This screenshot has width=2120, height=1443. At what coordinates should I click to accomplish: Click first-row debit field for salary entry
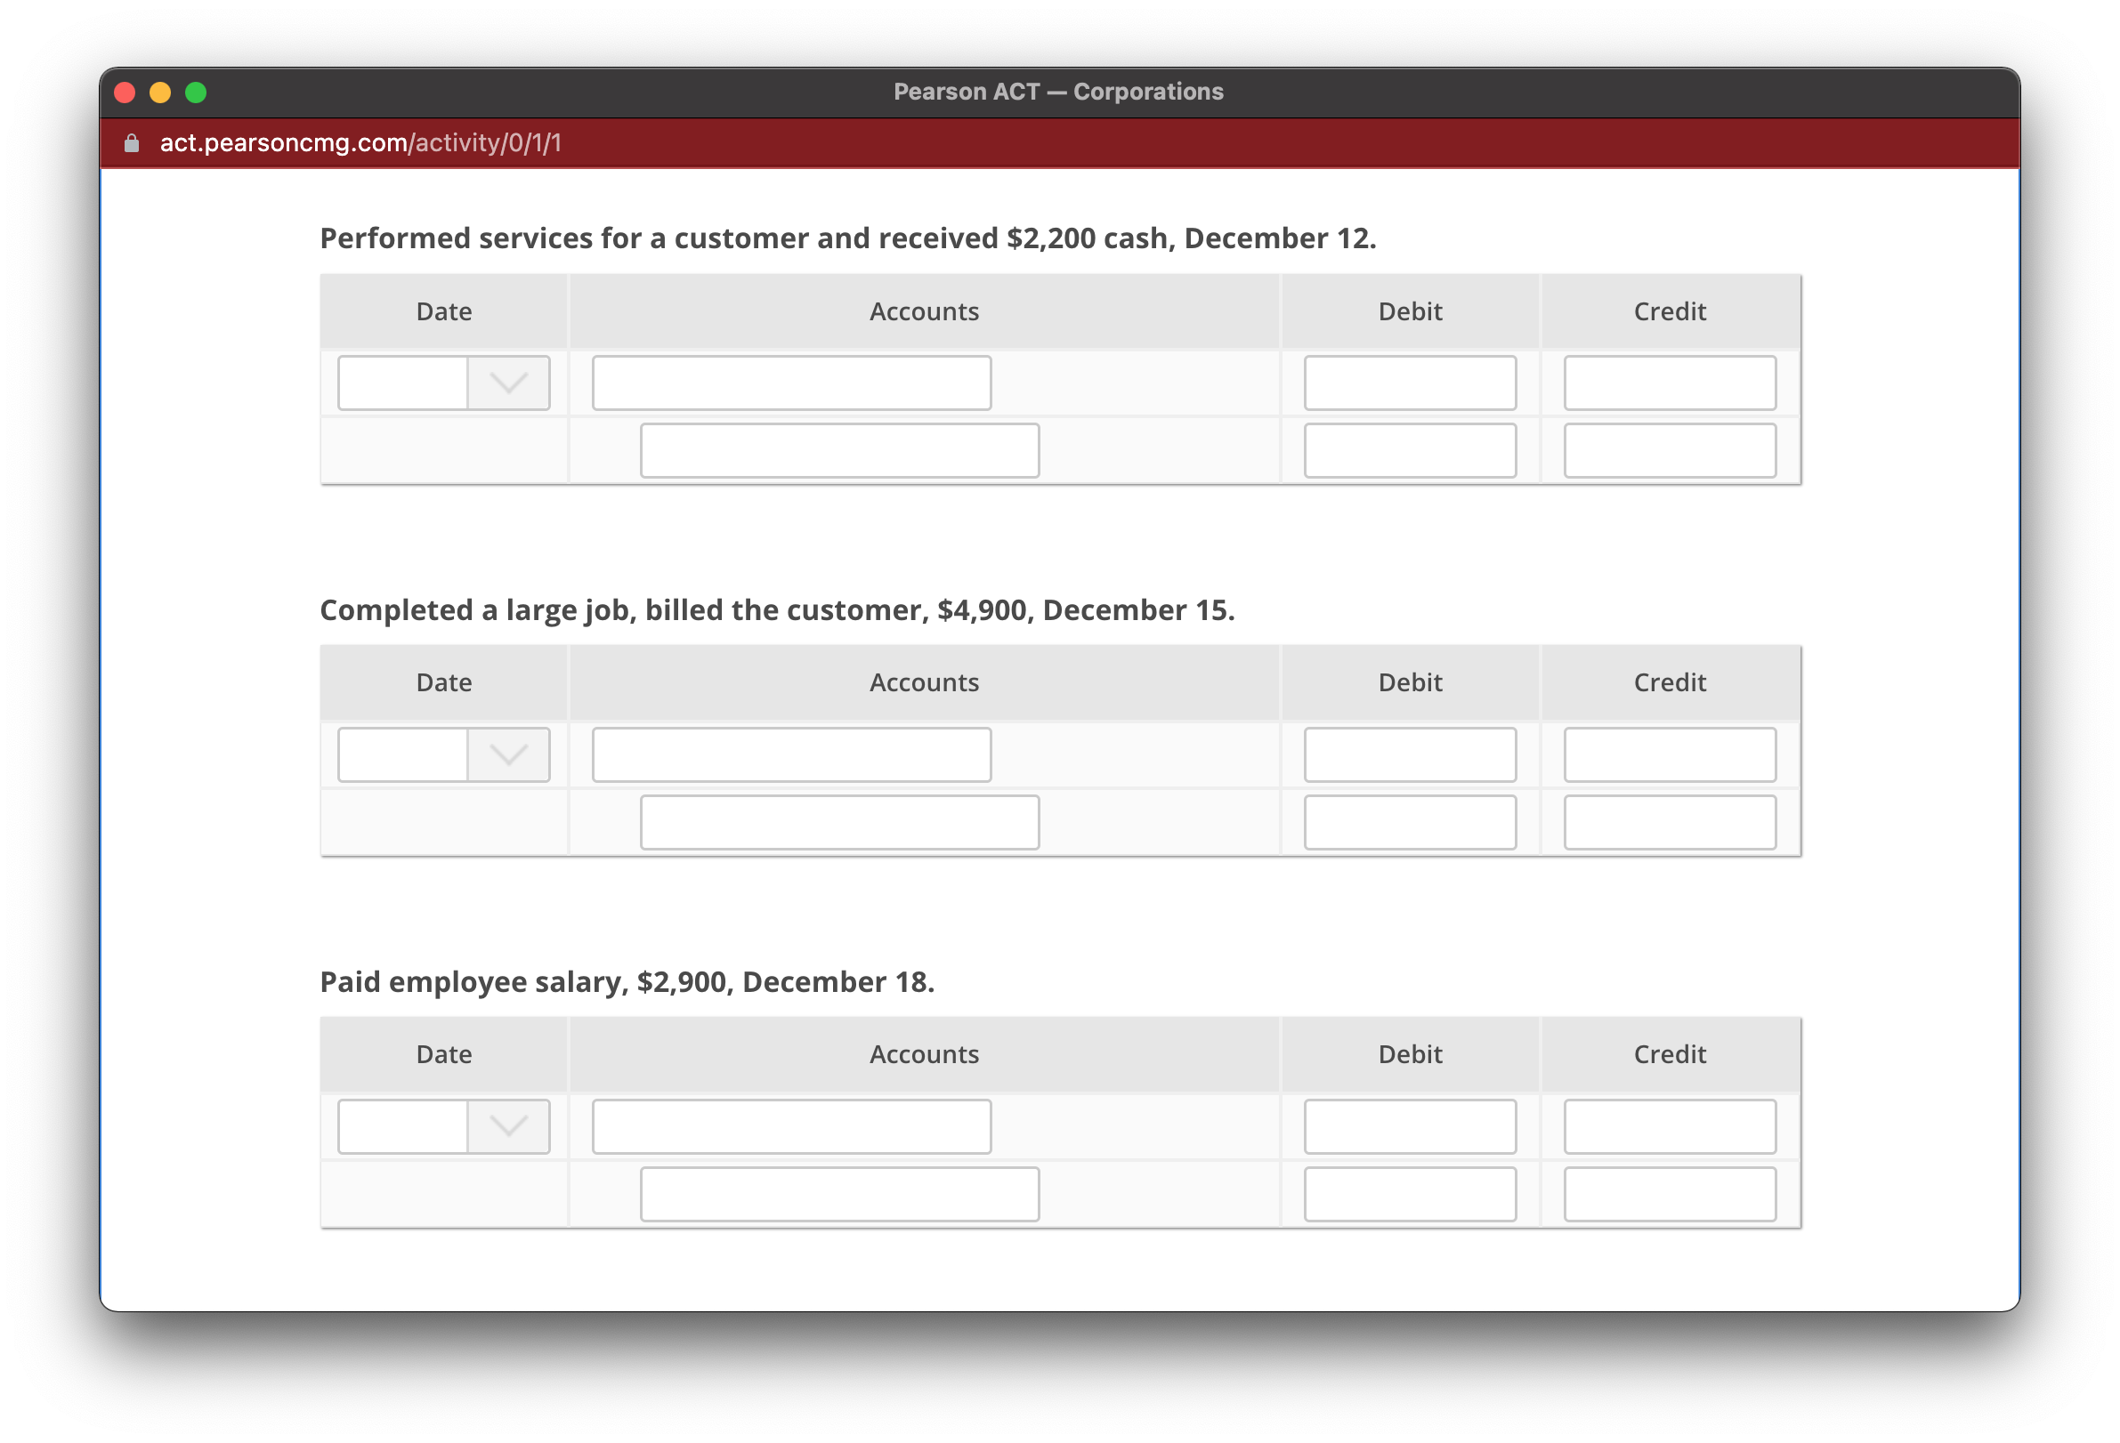click(x=1410, y=1126)
